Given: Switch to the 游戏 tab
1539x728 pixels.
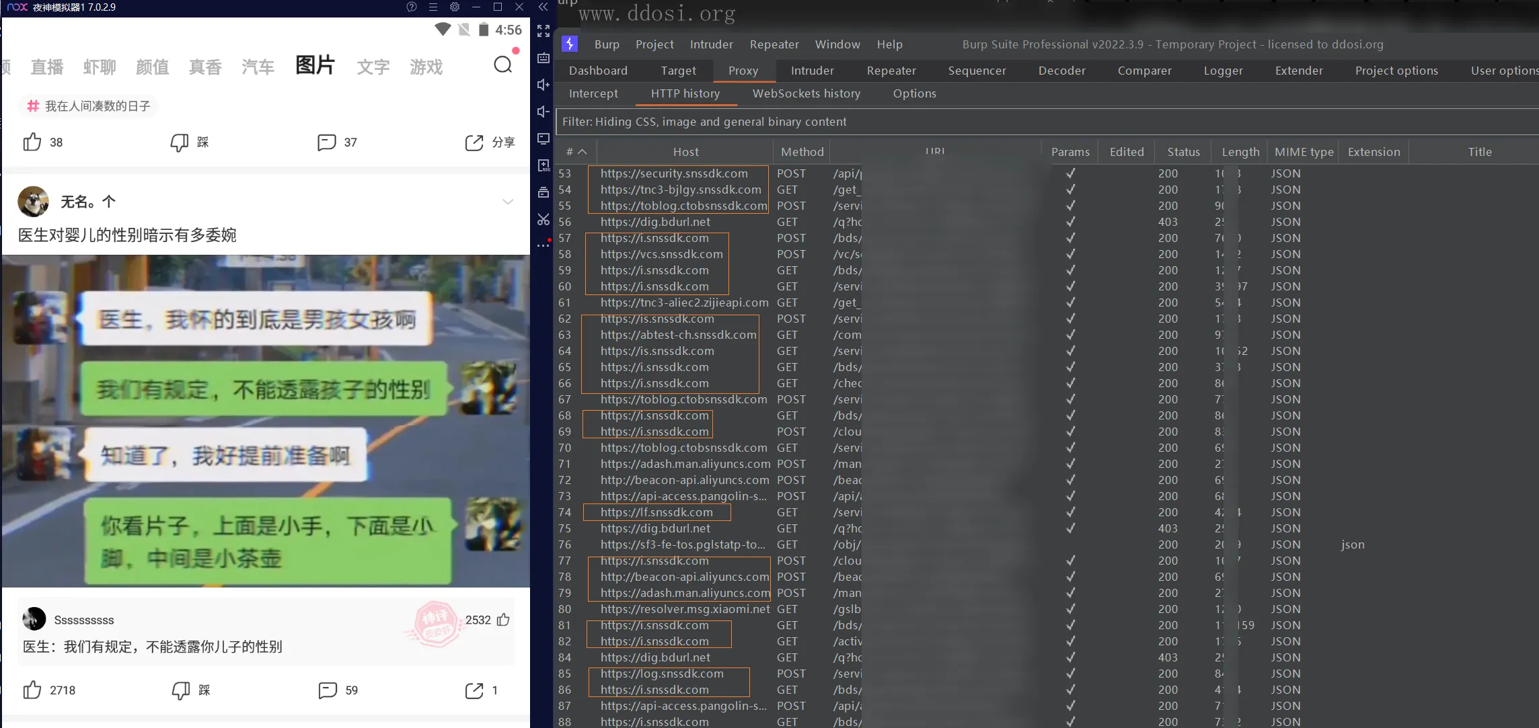Looking at the screenshot, I should coord(426,67).
